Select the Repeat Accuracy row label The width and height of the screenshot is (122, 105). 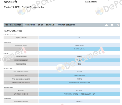pos(21,38)
